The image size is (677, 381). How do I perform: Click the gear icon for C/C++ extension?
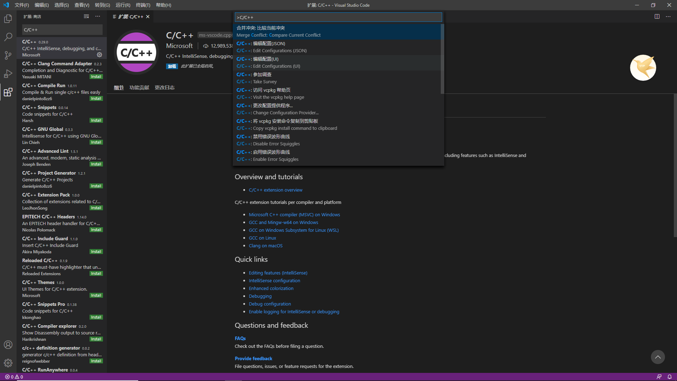point(99,55)
